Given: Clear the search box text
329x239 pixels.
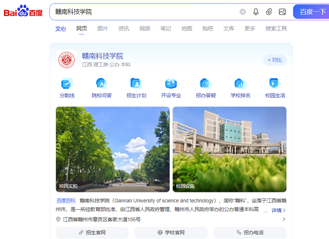Looking at the screenshot, I should [243, 12].
